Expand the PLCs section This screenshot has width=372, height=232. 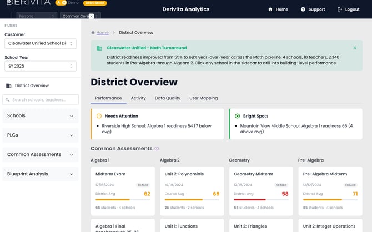41,135
